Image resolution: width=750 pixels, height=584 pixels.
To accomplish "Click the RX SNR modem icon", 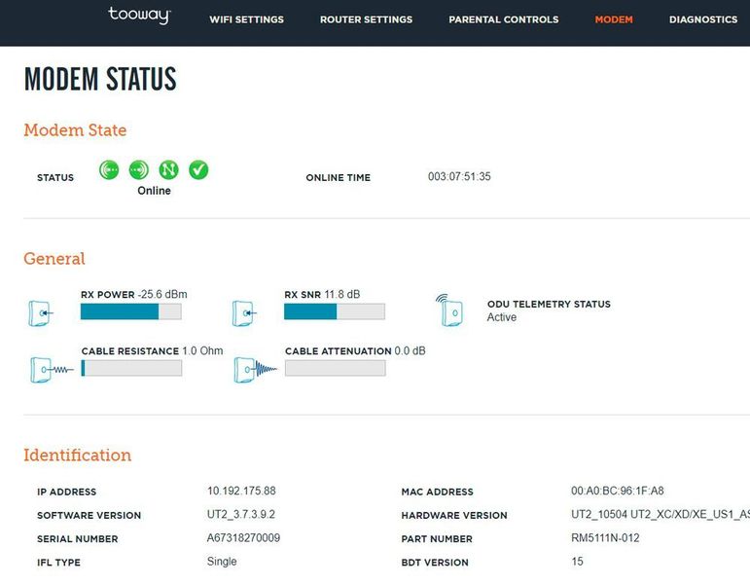I will 244,312.
